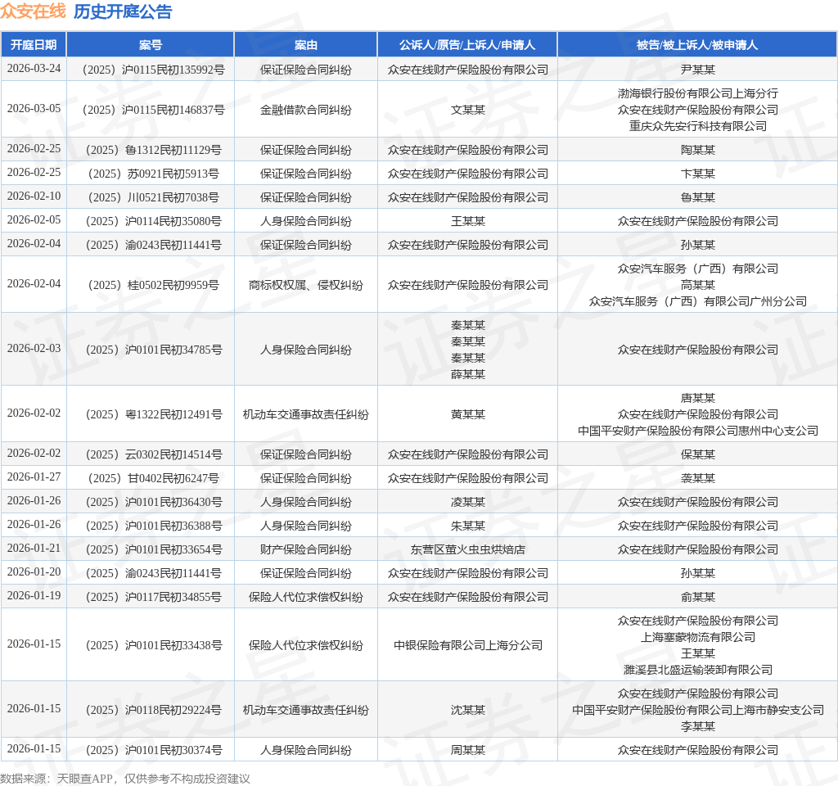Screen dimensions: 838x786
Task: Click defendant 濉溪县北盛运输装卸有限公司
Action: coord(697,670)
